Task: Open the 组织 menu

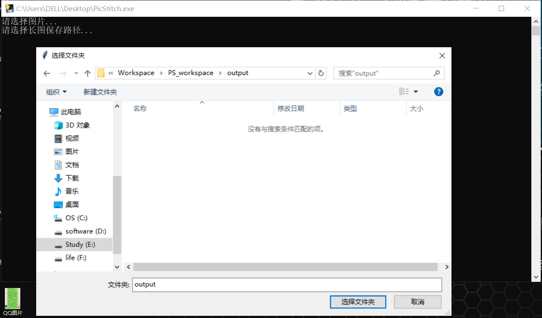Action: tap(57, 92)
